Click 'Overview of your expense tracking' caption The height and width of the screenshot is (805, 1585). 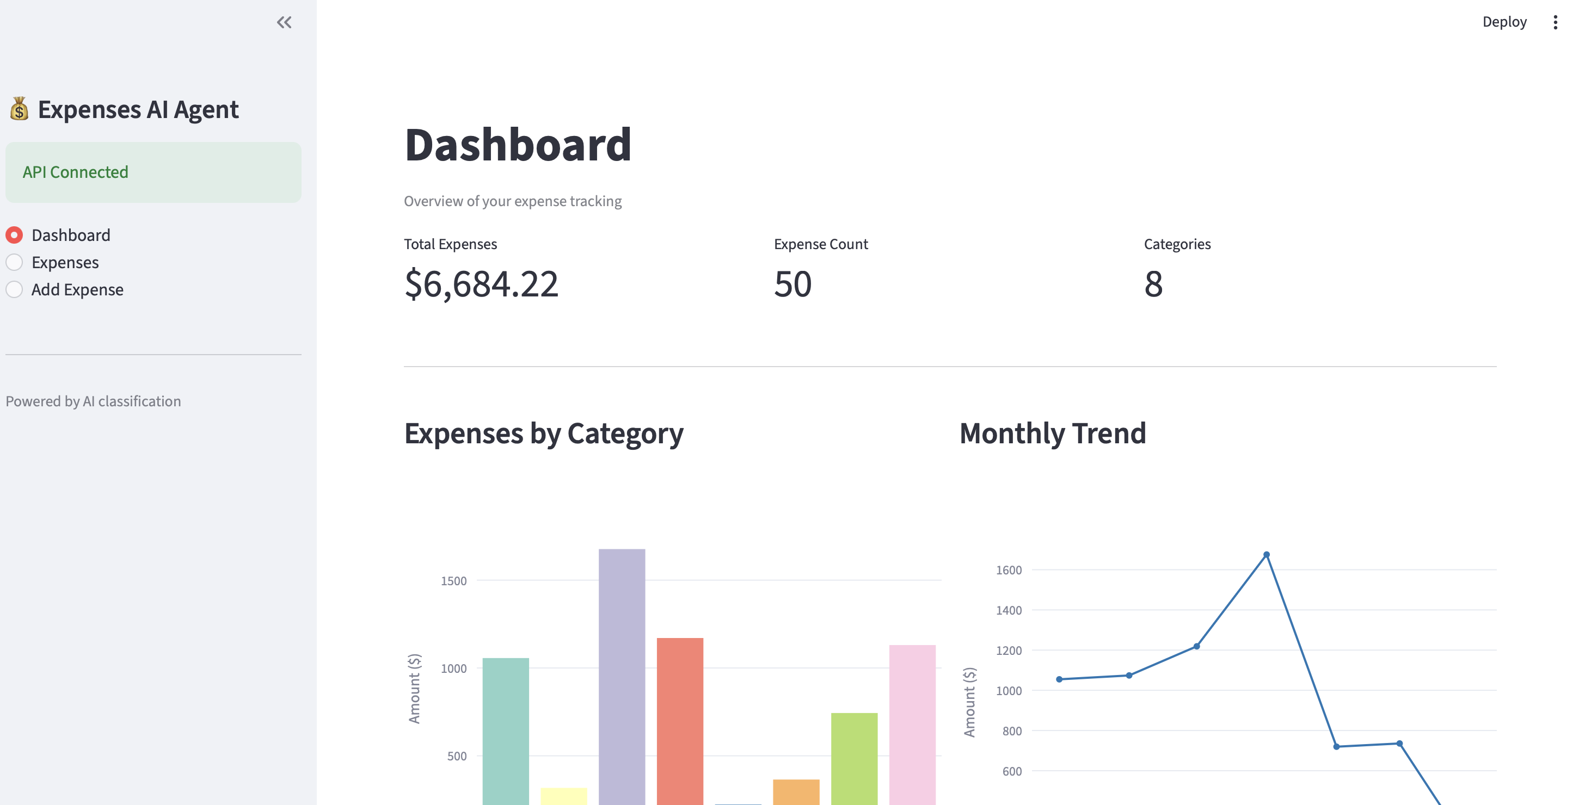point(513,201)
